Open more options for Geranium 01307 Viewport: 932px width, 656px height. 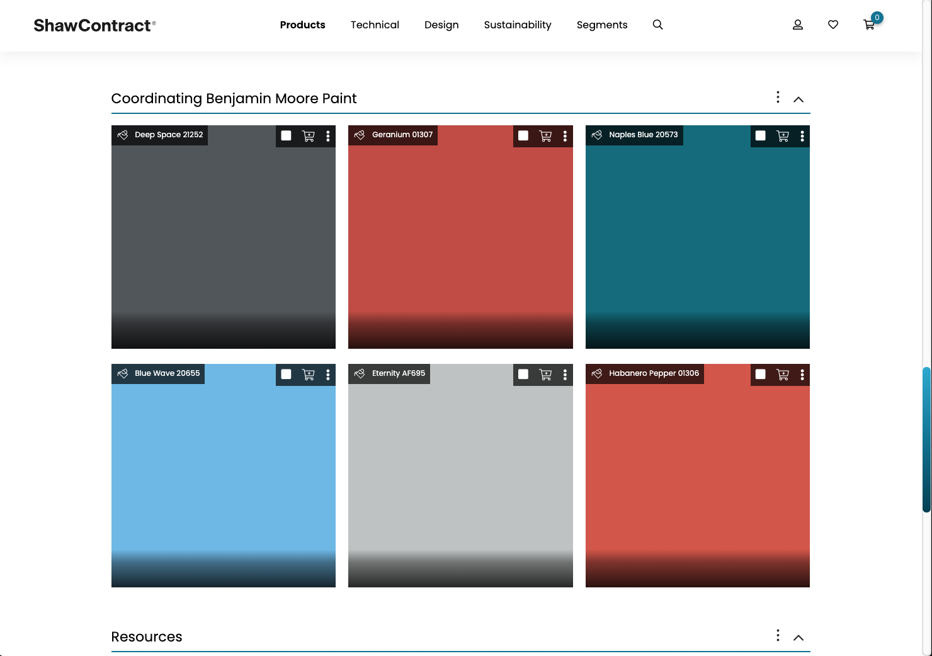(565, 136)
